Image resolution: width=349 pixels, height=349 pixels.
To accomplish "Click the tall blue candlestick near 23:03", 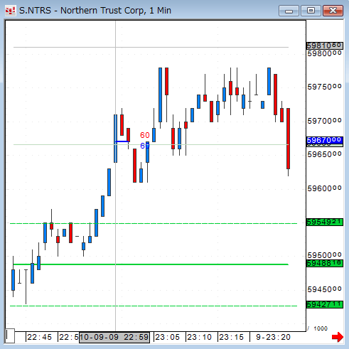I will 161,95.
